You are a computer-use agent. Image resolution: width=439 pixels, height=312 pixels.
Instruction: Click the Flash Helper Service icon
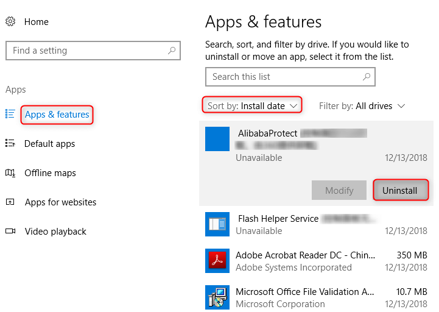[x=217, y=224]
